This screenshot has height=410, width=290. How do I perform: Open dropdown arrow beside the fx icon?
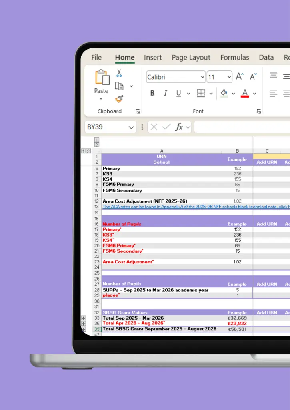point(188,127)
